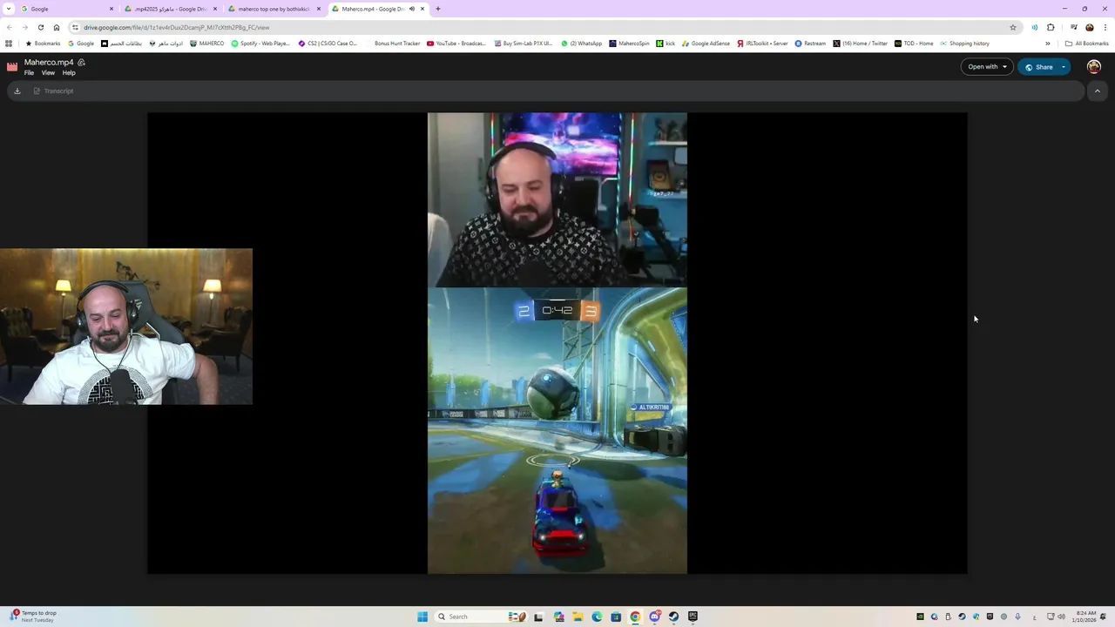
Task: Open the Shopping history bookmark
Action: 964,44
